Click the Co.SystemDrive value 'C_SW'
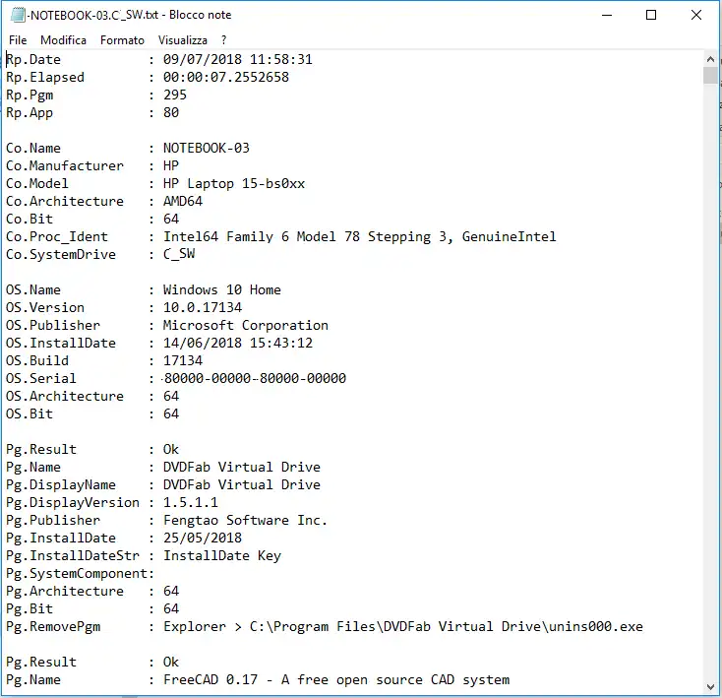The image size is (722, 698). [179, 254]
